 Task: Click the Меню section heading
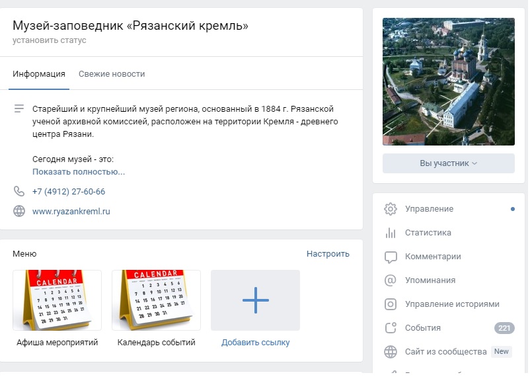click(24, 254)
